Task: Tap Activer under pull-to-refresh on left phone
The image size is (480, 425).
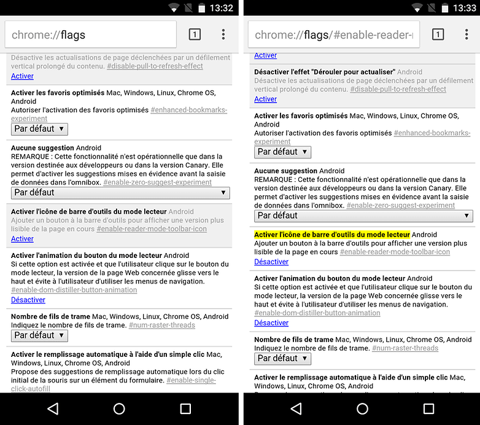Action: coord(22,76)
